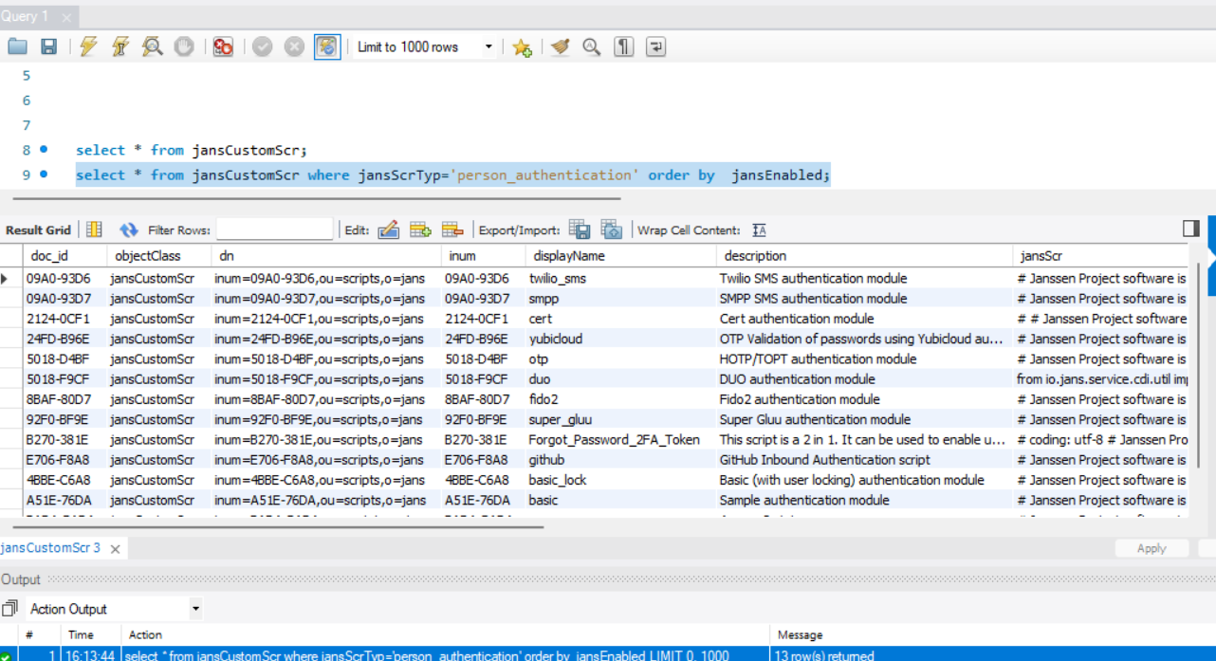Execute the SQL script with lightning bolt icon
The image size is (1216, 661).
[x=87, y=46]
